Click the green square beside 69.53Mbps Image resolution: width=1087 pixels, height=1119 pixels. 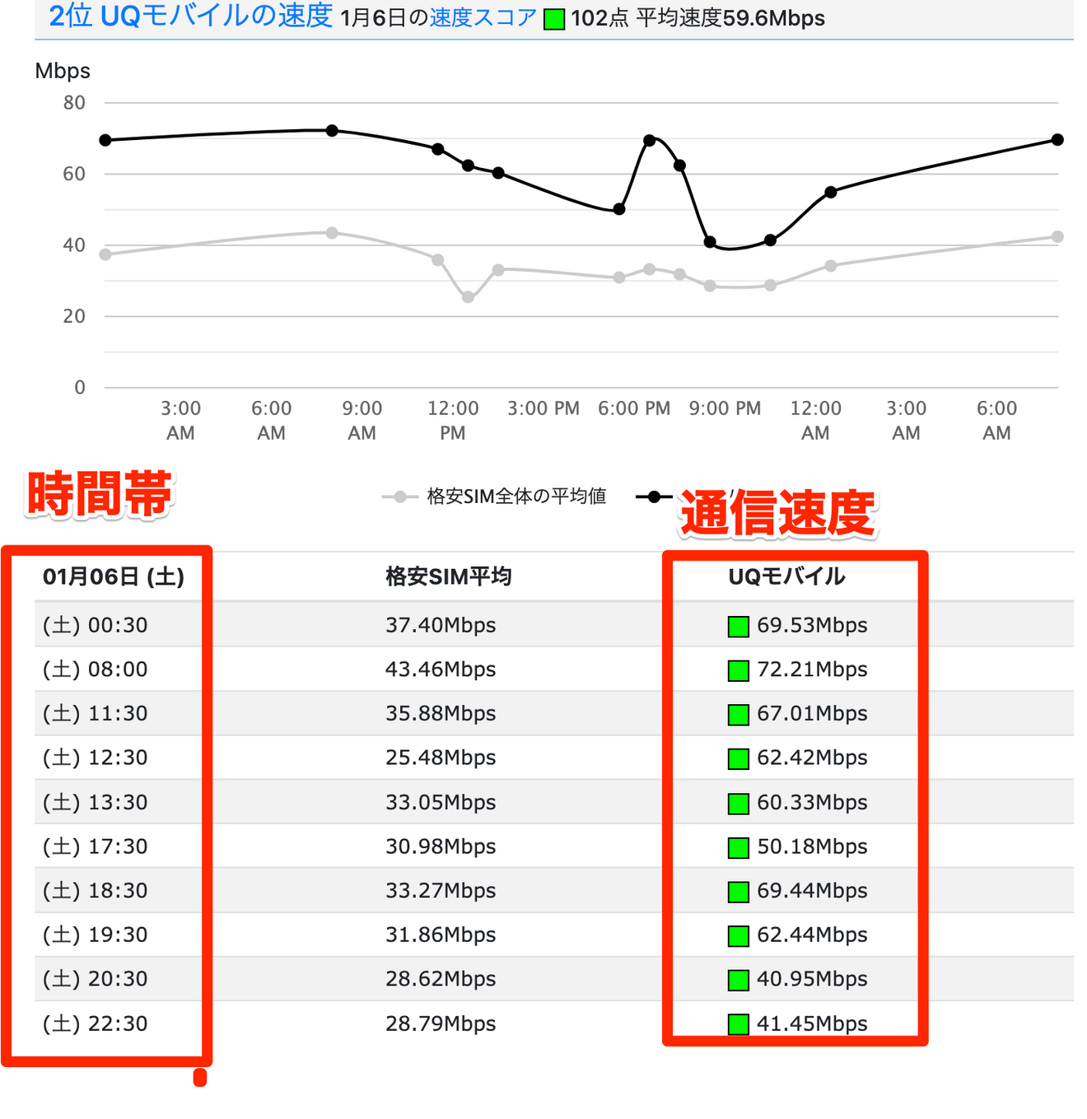tap(739, 627)
